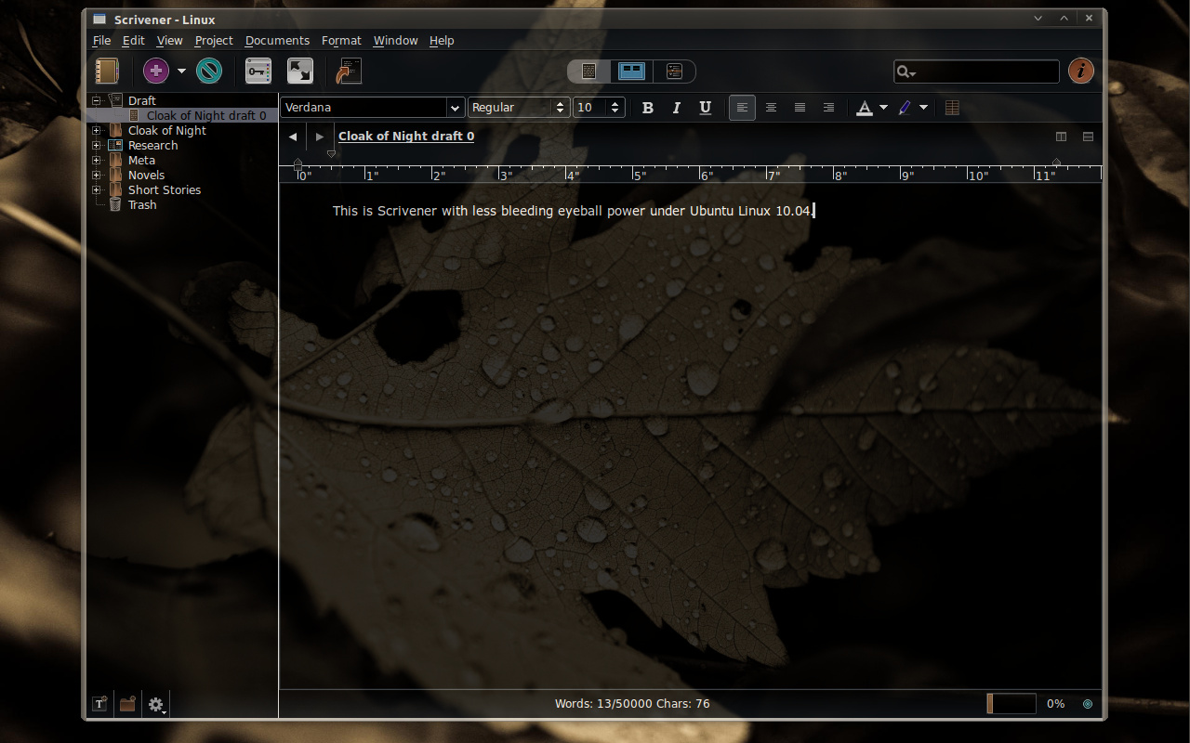Toggle bold formatting
Image resolution: width=1190 pixels, height=743 pixels.
point(648,108)
